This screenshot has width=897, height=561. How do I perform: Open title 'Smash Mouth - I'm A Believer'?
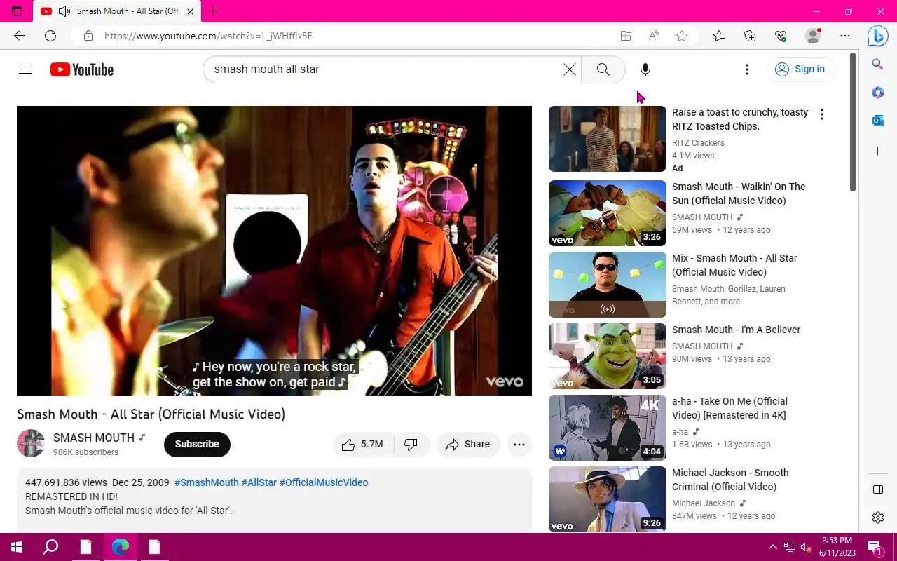click(x=736, y=330)
